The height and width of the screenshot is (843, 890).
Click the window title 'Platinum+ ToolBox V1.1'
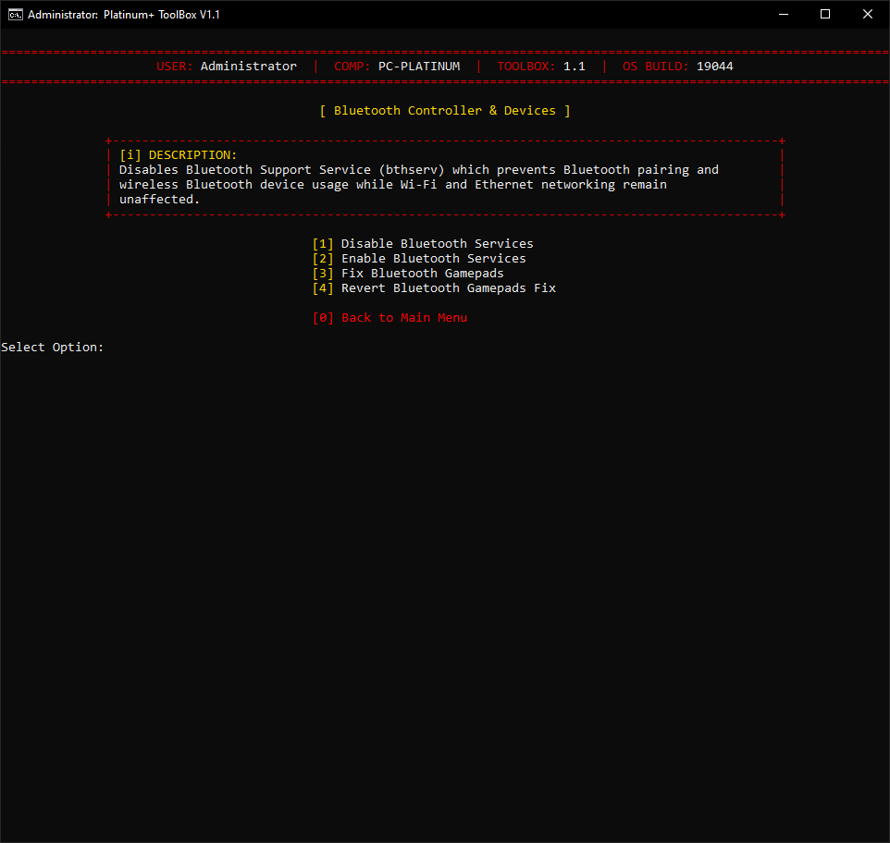161,15
